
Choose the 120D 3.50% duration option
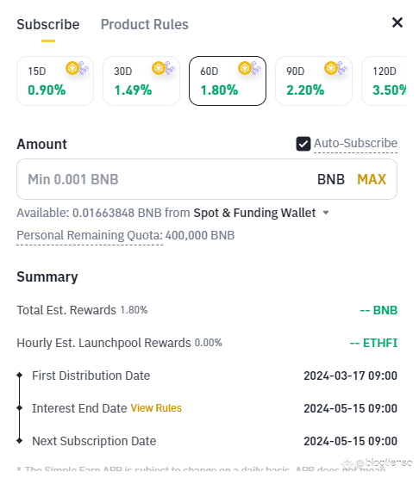[384, 81]
